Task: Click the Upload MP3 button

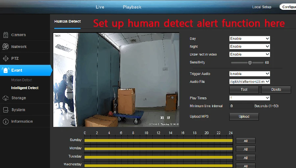Action: point(244,117)
